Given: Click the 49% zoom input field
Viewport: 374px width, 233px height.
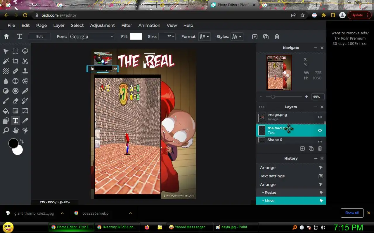Looking at the screenshot, I should (x=318, y=97).
